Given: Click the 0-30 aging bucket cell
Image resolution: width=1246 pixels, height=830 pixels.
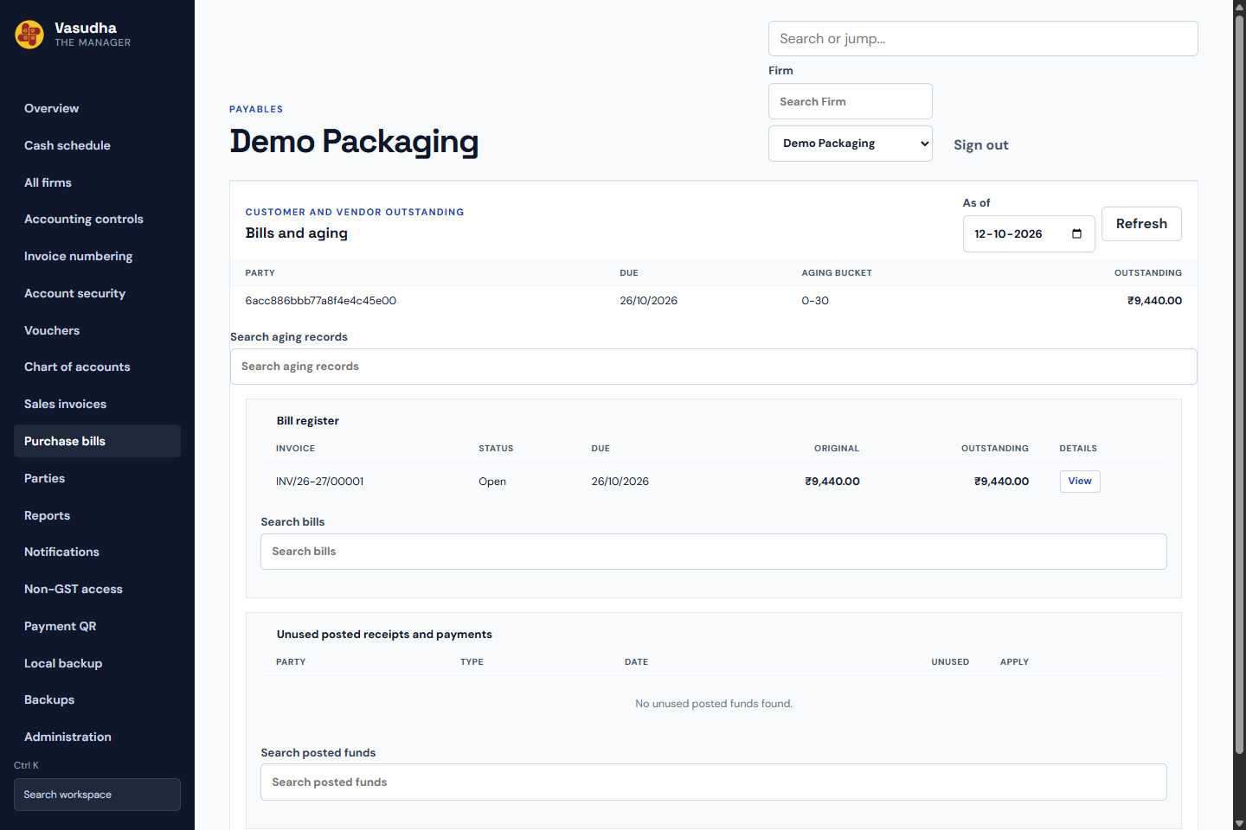Looking at the screenshot, I should tap(815, 301).
